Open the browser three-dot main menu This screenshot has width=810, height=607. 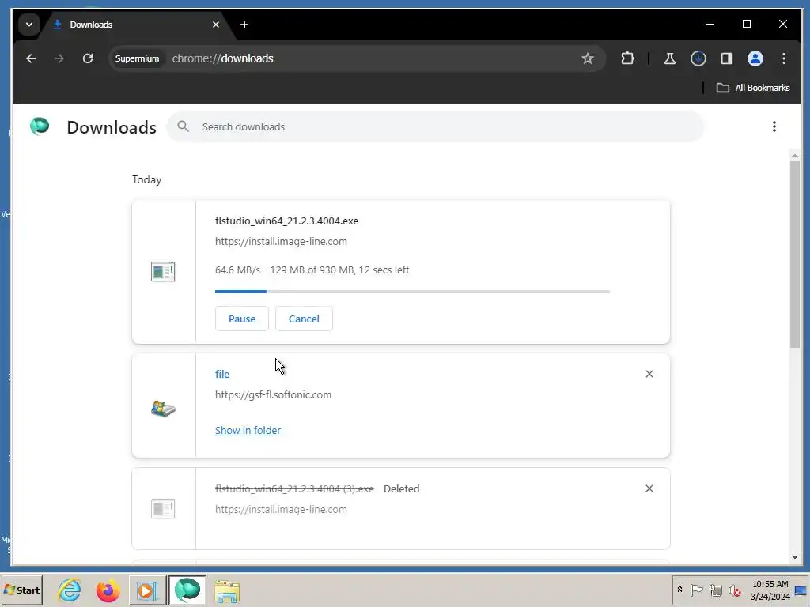tap(784, 58)
